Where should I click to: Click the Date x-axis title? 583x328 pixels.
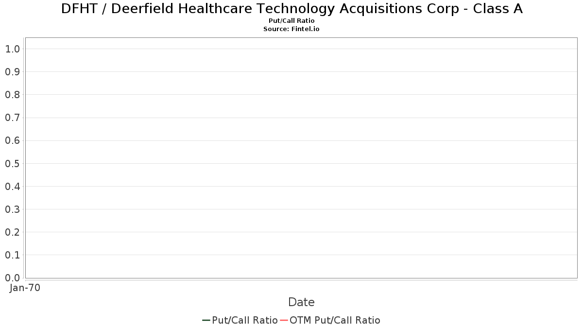[301, 302]
